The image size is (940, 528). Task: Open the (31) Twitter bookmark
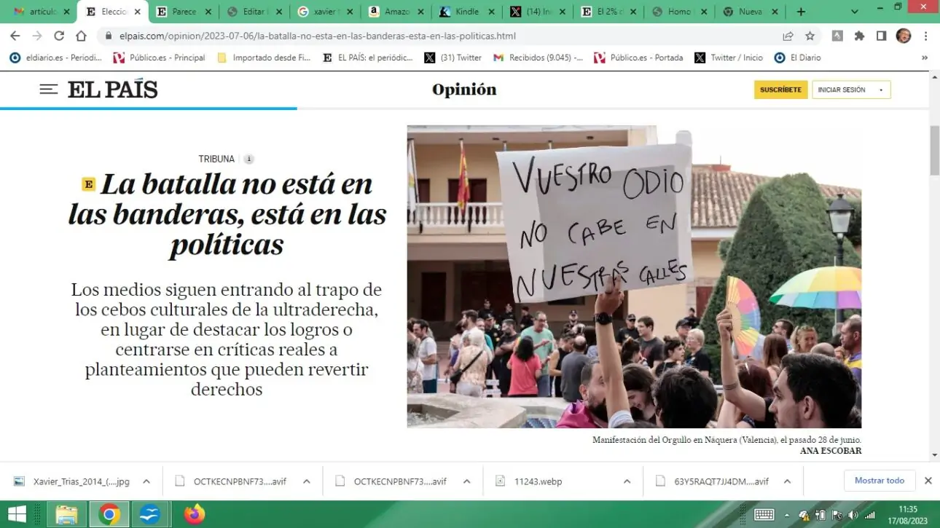click(x=453, y=58)
